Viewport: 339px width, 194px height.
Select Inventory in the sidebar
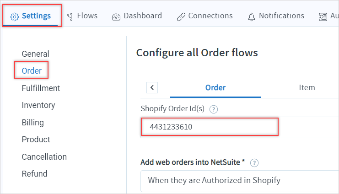(38, 105)
